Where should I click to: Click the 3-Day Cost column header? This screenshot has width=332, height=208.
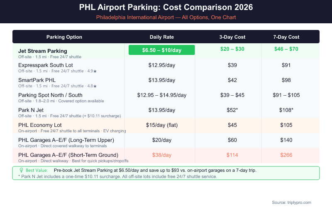point(232,37)
